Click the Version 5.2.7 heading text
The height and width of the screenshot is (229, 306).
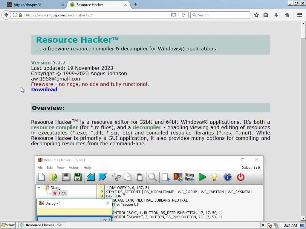point(48,63)
